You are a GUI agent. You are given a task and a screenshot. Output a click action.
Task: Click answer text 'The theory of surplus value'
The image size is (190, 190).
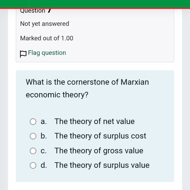coord(102,165)
